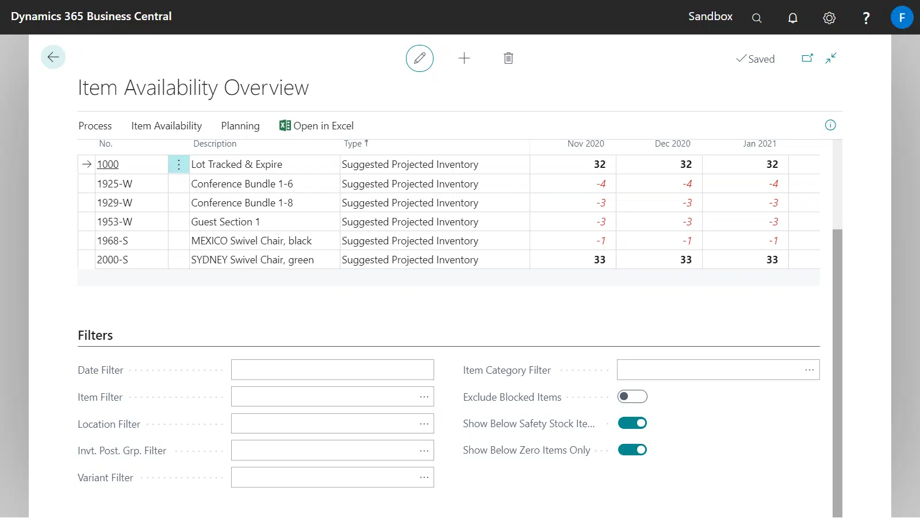Click the pencil edit icon

[420, 58]
